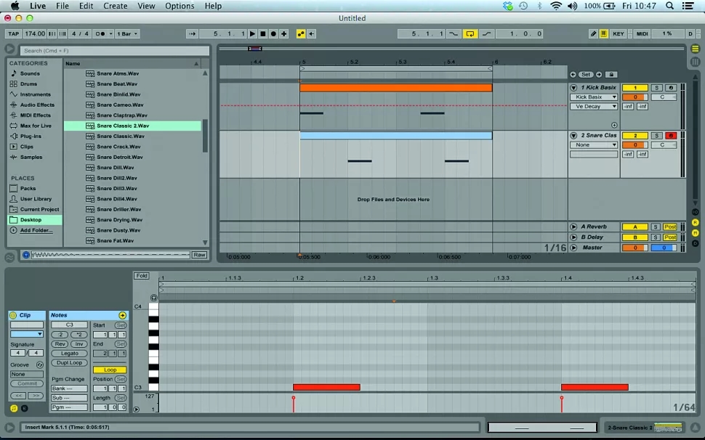Click the Legato button
Viewport: 705px width, 440px height.
pyautogui.click(x=69, y=354)
